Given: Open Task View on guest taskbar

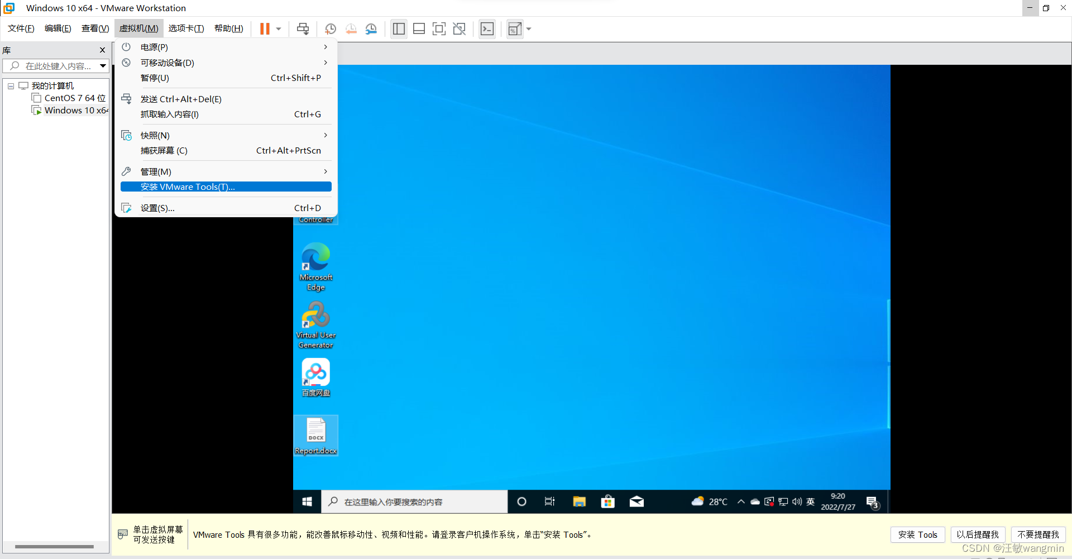Looking at the screenshot, I should [550, 501].
